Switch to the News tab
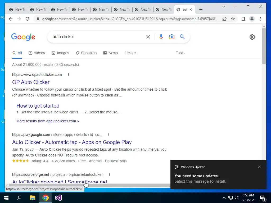The width and height of the screenshot is (271, 203). point(110,53)
